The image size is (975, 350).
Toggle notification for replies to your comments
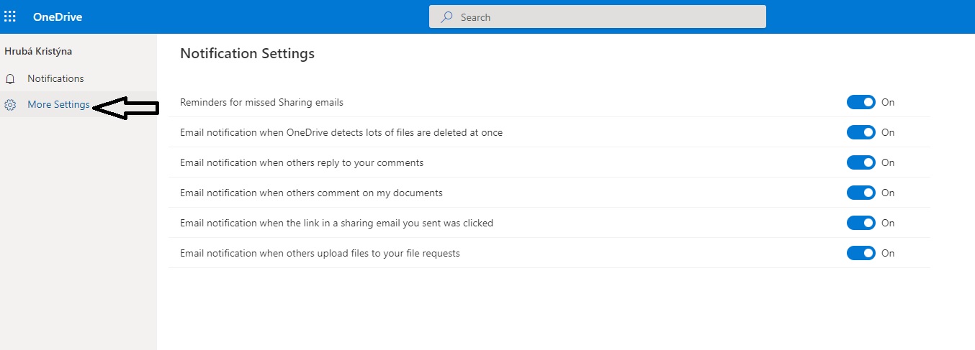tap(861, 162)
